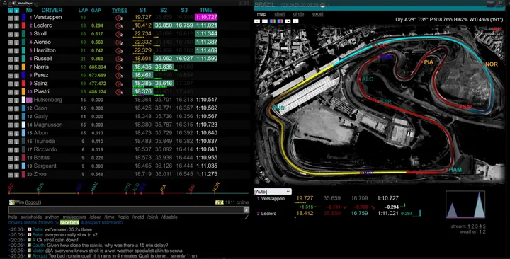This screenshot has height=259, width=510.
Task: Select the teamradio chat channel
Action: click(x=112, y=223)
